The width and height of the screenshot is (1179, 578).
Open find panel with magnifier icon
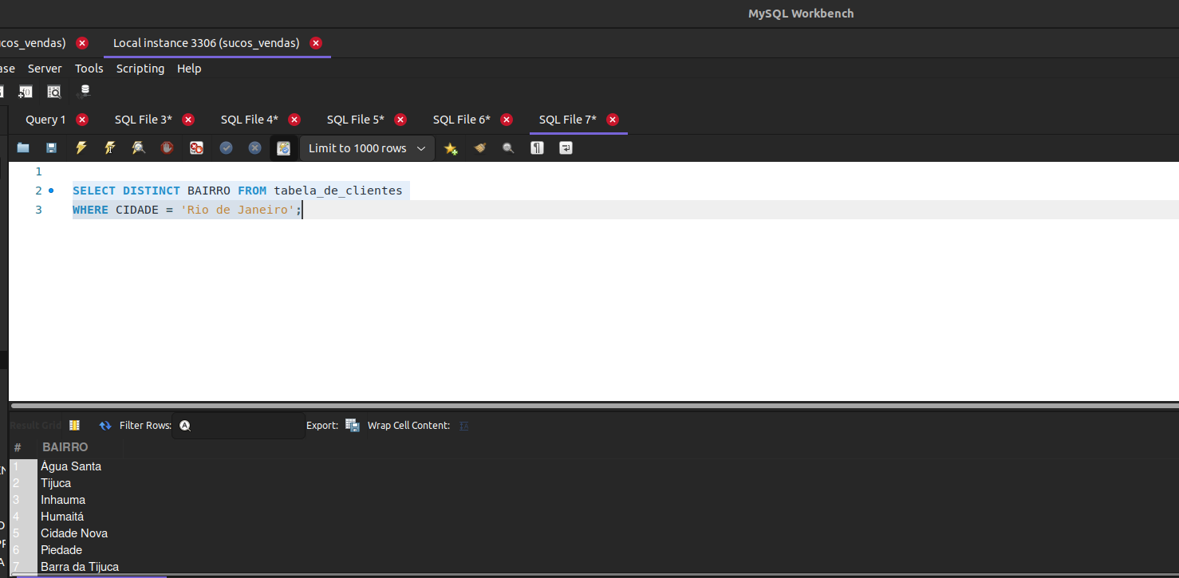click(x=508, y=147)
